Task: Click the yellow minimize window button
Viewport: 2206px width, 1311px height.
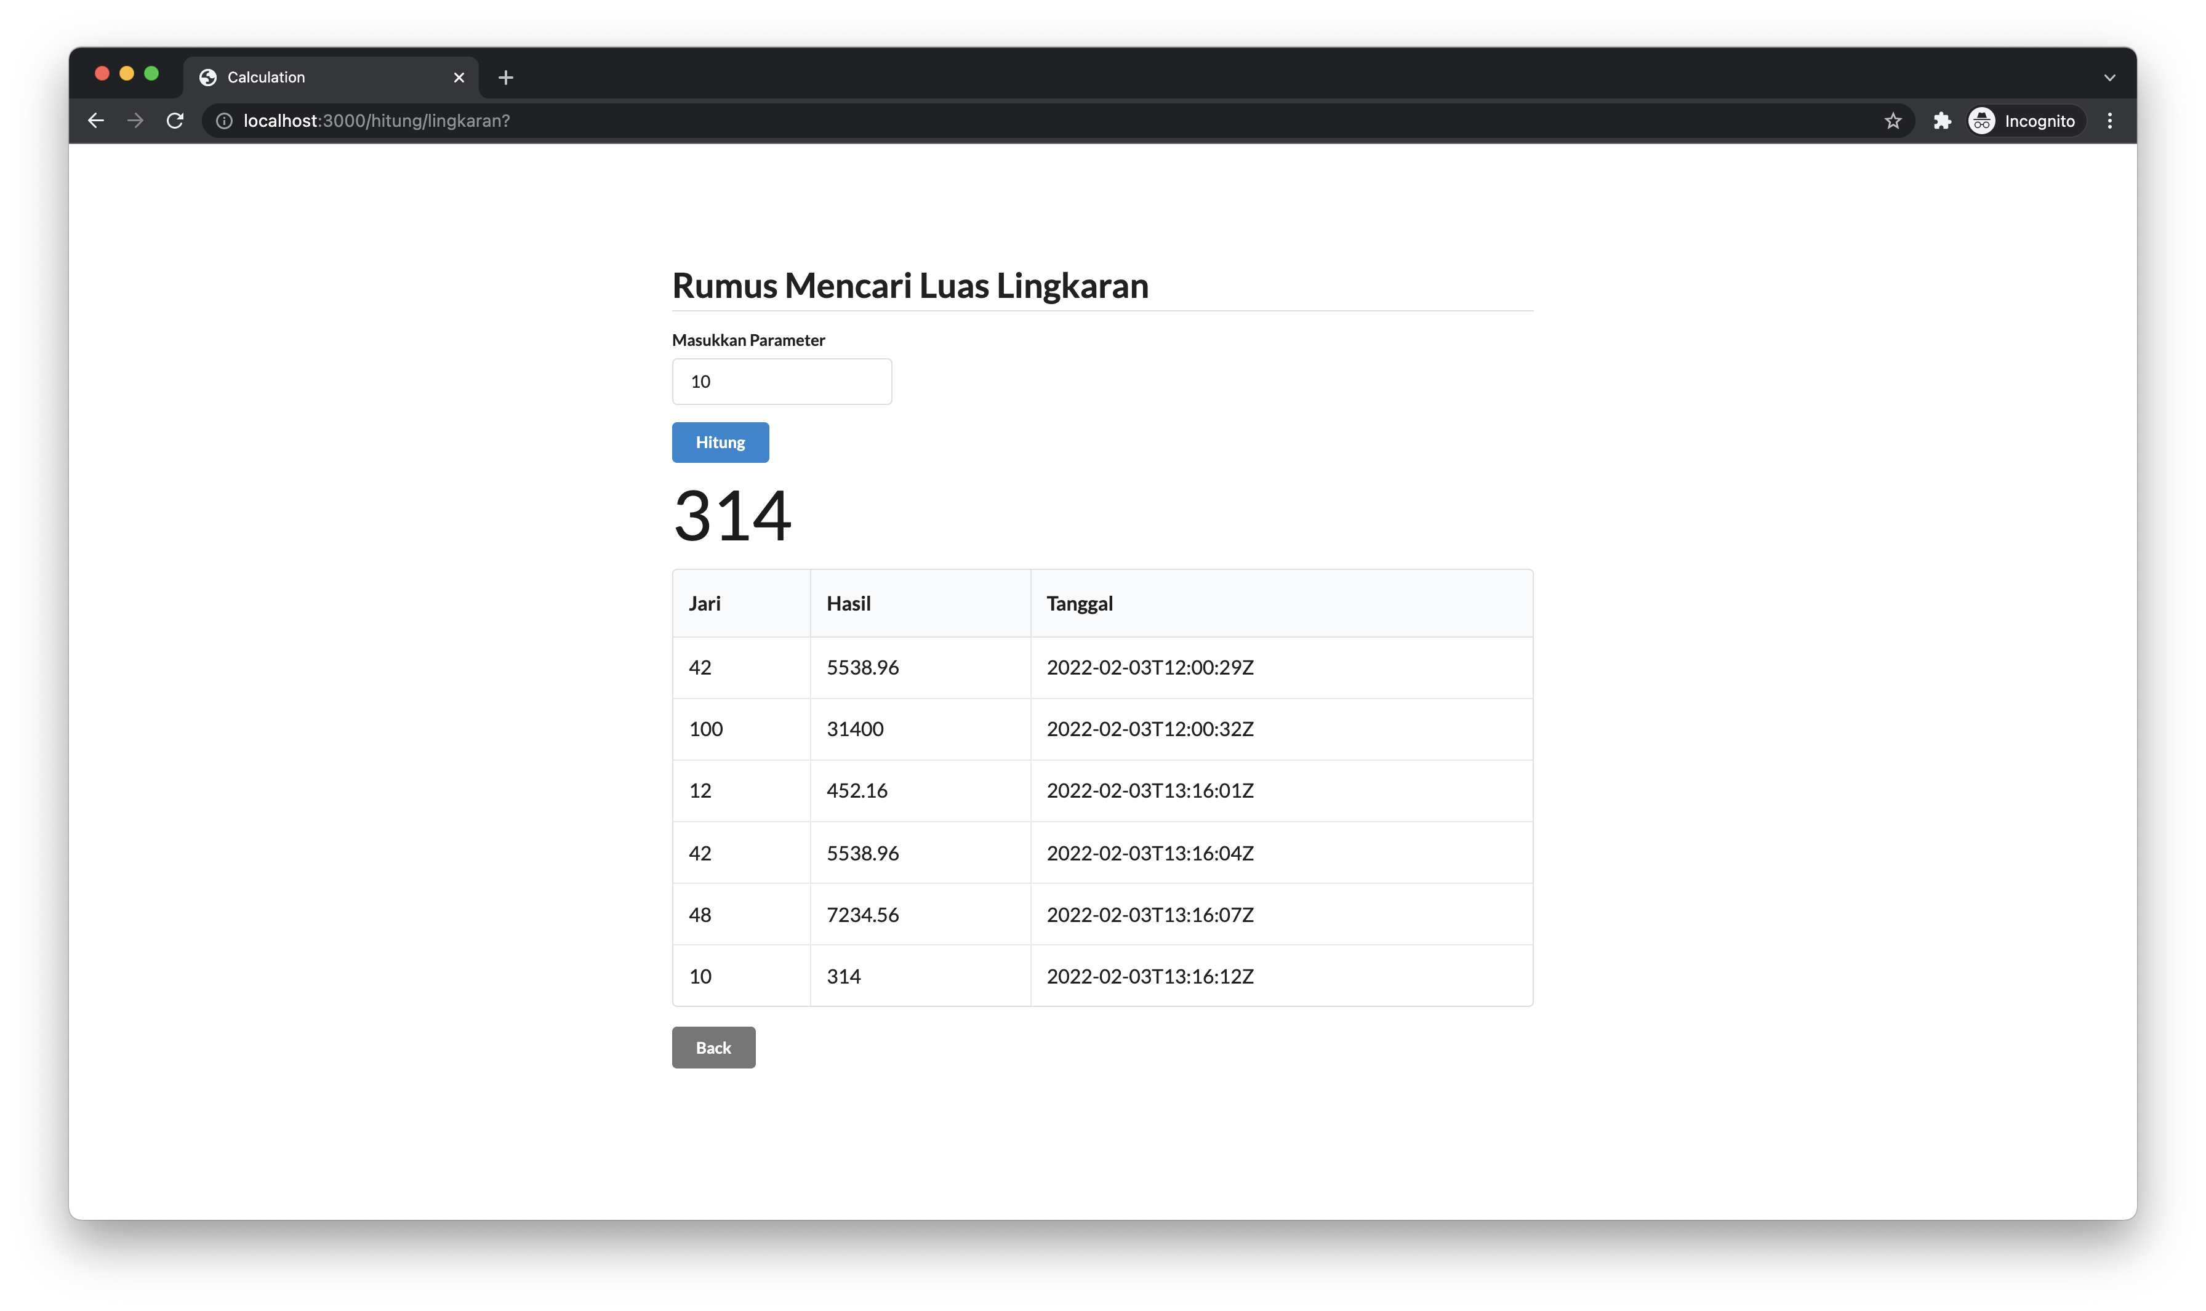Action: coord(126,73)
